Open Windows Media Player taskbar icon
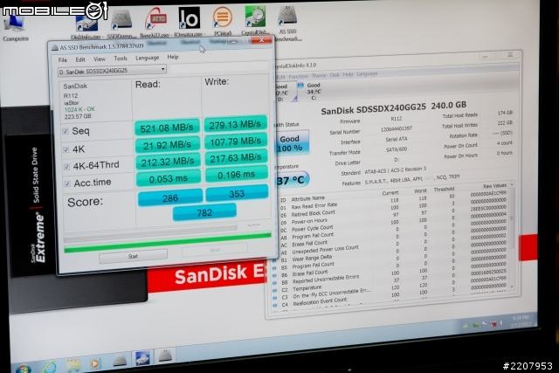The height and width of the screenshot is (373, 559). tap(94, 363)
